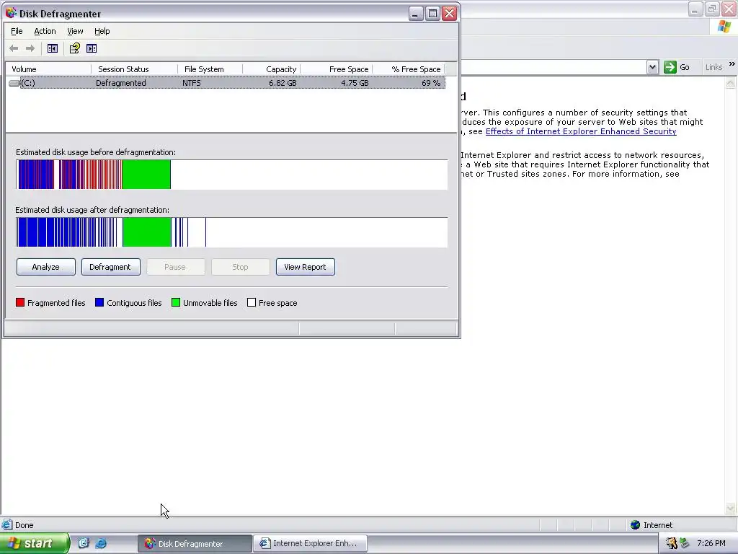Click the Windows flag logo in Internet Explorer
Image resolution: width=738 pixels, height=554 pixels.
pos(724,27)
